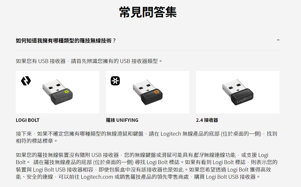The width and height of the screenshot is (301, 187).
Task: Click the question about 羅技無線技術 types
Action: coord(66,41)
